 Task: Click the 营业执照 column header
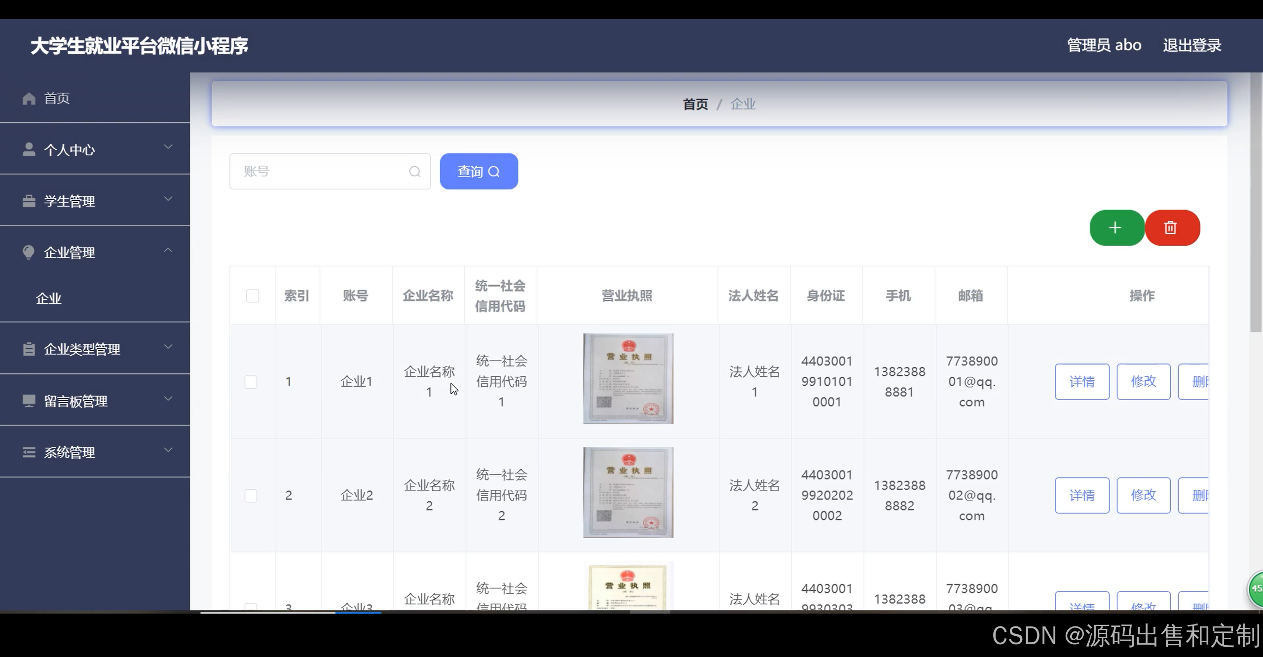[x=627, y=295]
